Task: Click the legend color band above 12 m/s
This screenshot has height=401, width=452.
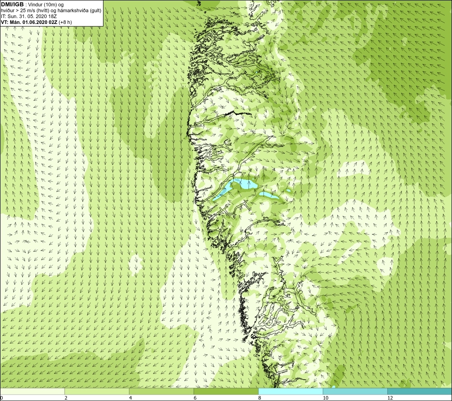Action: pyautogui.click(x=420, y=391)
